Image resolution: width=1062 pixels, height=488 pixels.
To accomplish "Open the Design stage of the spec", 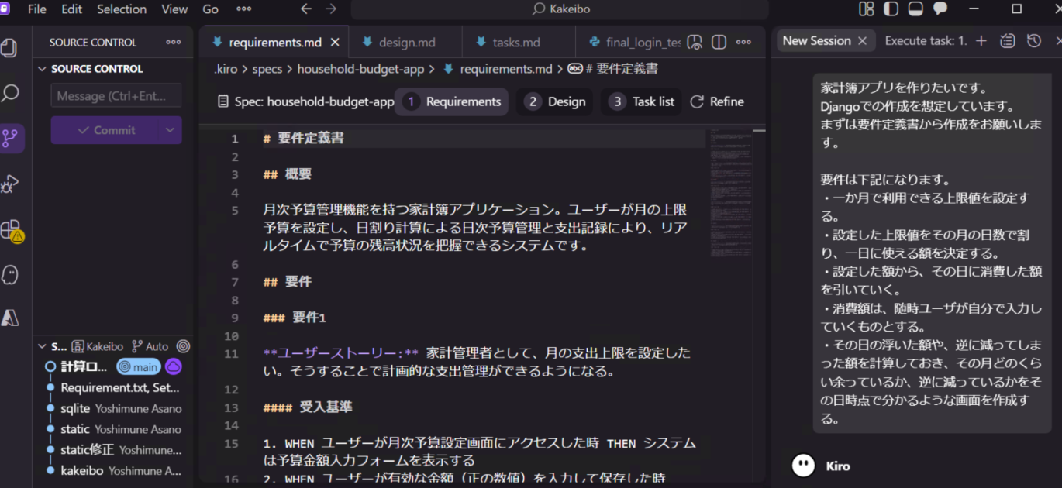I will coord(554,101).
